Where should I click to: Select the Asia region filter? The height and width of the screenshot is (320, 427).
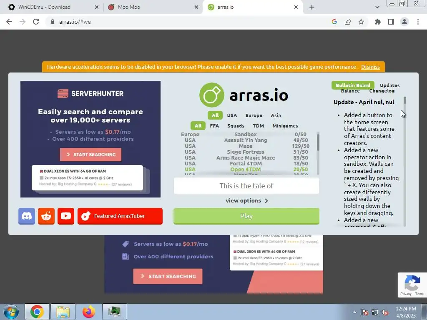276,115
